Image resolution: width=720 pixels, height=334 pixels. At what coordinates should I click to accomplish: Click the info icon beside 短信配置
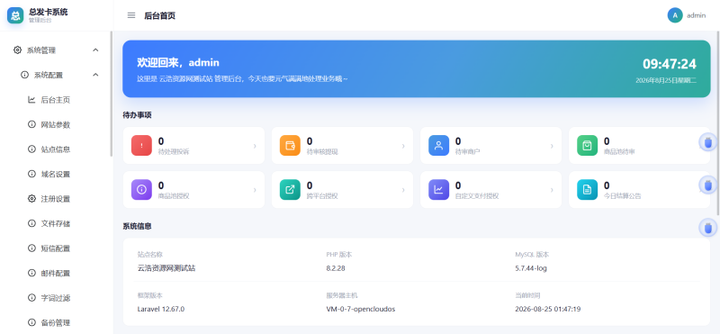tap(31, 248)
